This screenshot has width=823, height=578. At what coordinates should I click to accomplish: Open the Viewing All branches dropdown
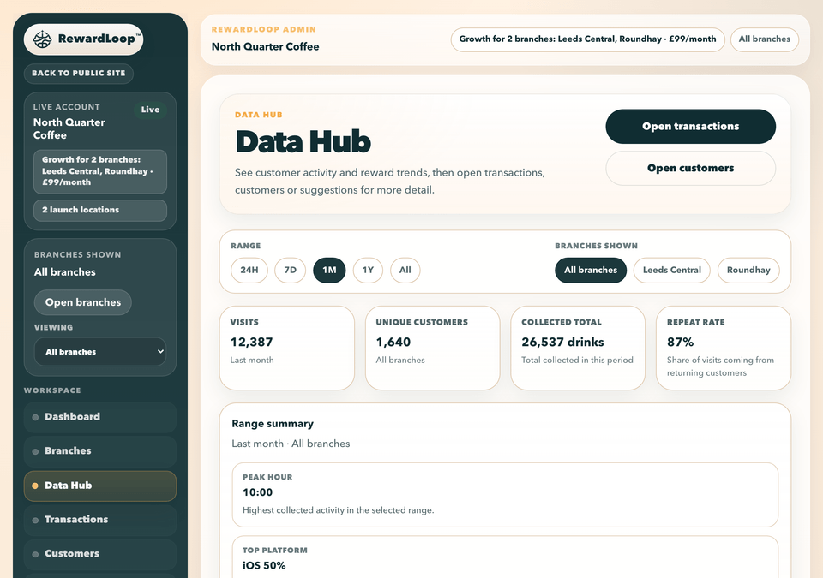coord(100,352)
